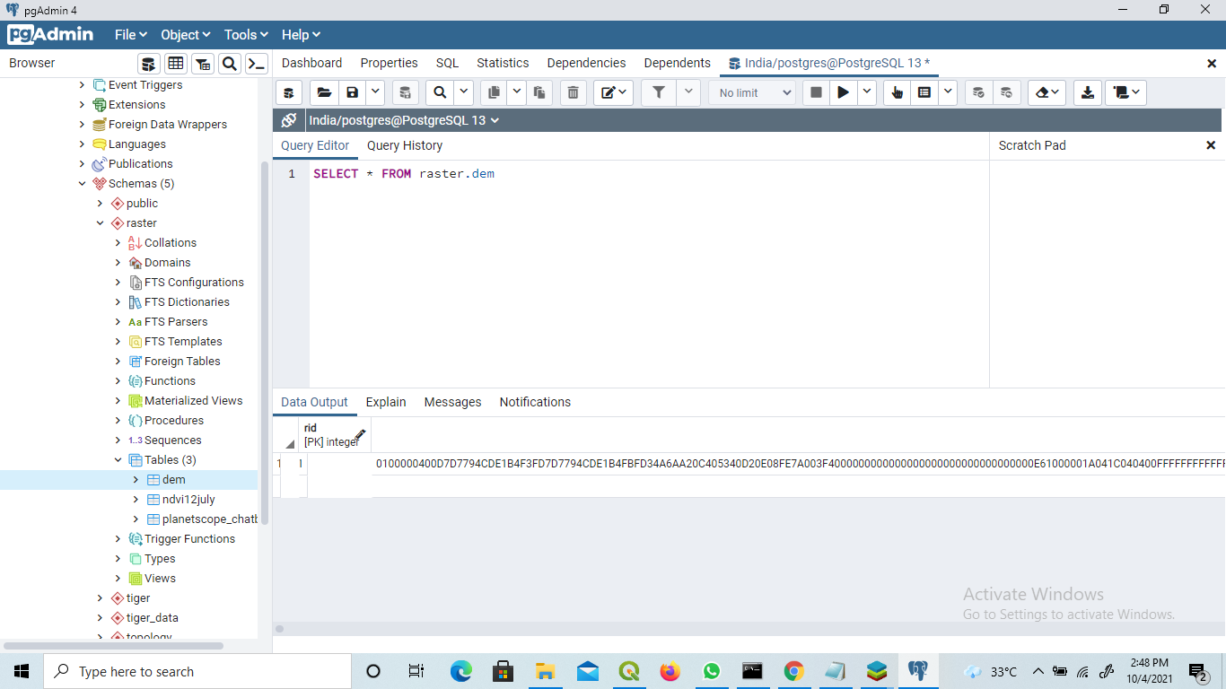Collapse the Tables (3) tree node

pos(118,460)
